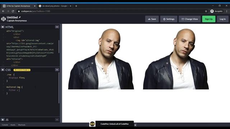Open Chrome three-dot menu
The height and width of the screenshot is (129, 230).
[x=227, y=11]
